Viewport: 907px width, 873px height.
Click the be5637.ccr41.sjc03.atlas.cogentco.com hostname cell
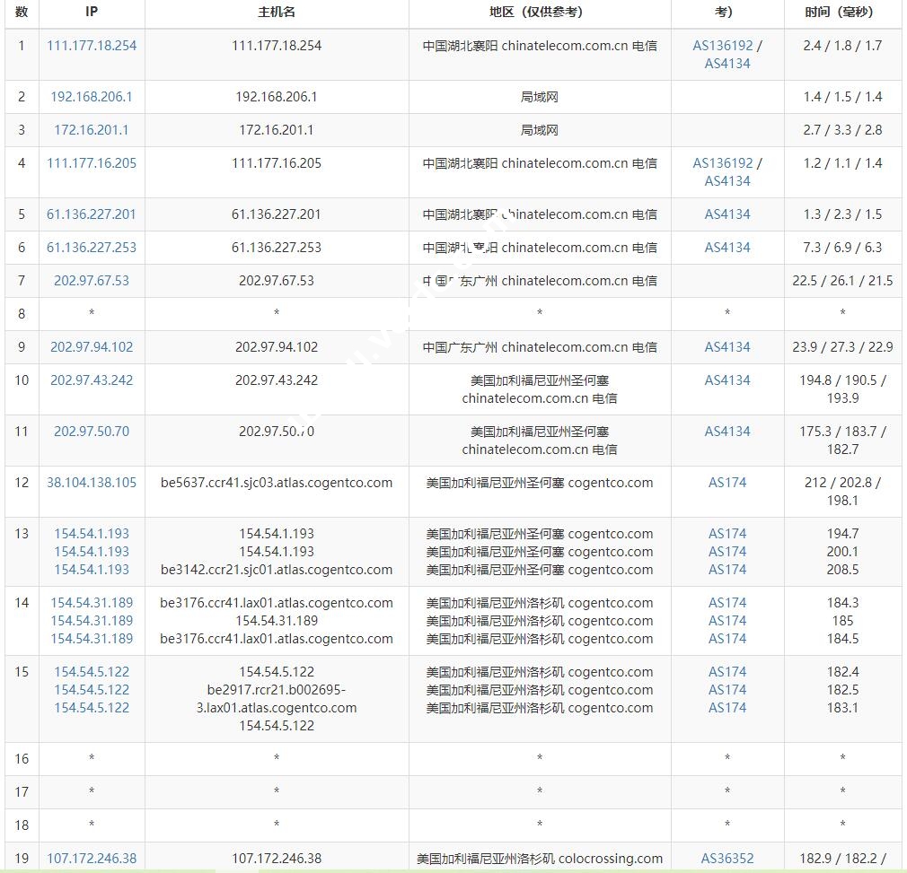277,483
